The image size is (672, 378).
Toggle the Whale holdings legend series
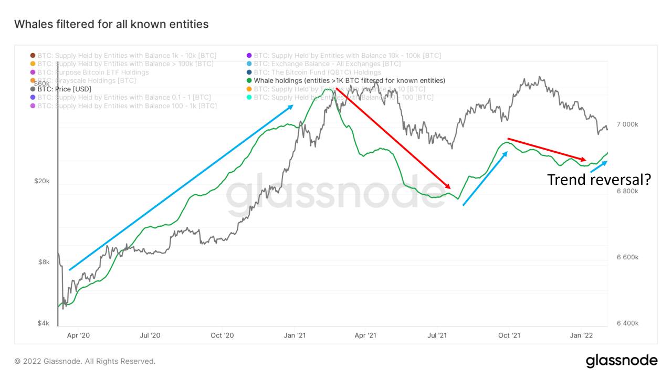click(349, 81)
